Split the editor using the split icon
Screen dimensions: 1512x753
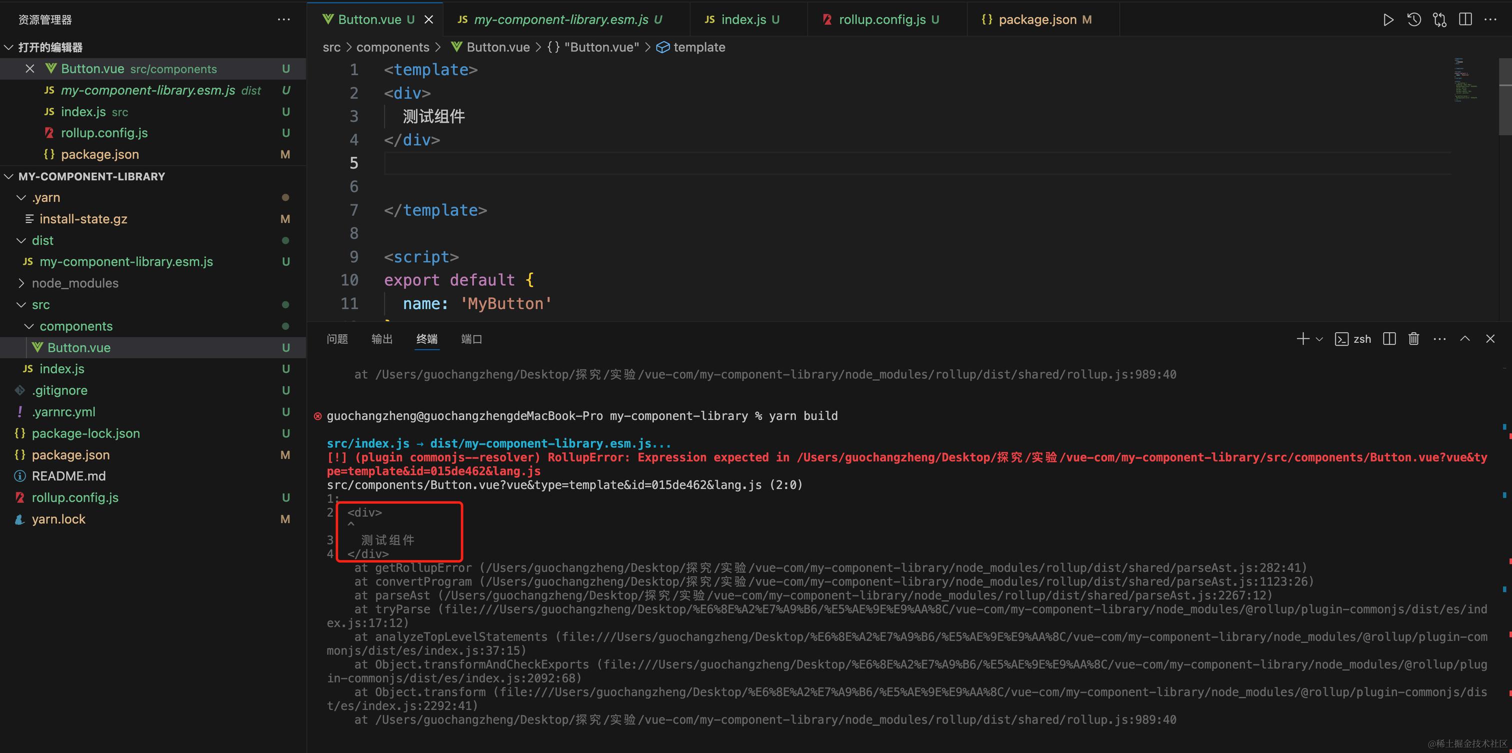point(1464,19)
